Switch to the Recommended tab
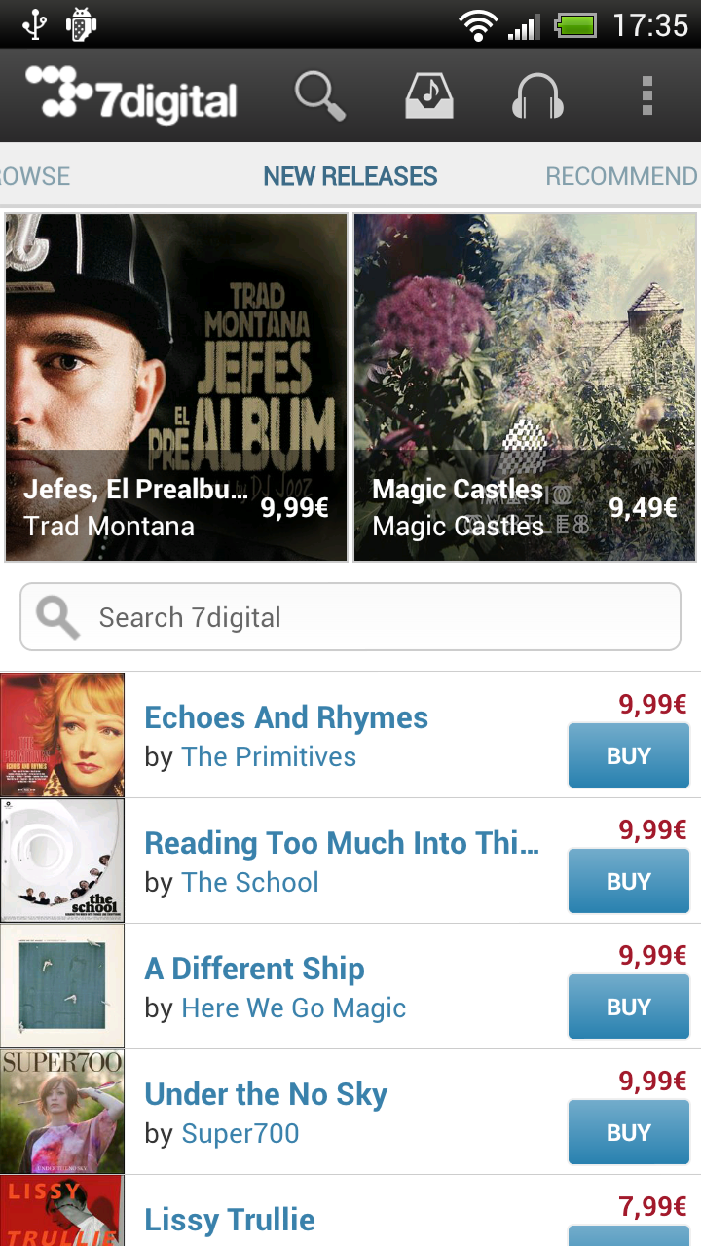The height and width of the screenshot is (1246, 701). pos(621,176)
